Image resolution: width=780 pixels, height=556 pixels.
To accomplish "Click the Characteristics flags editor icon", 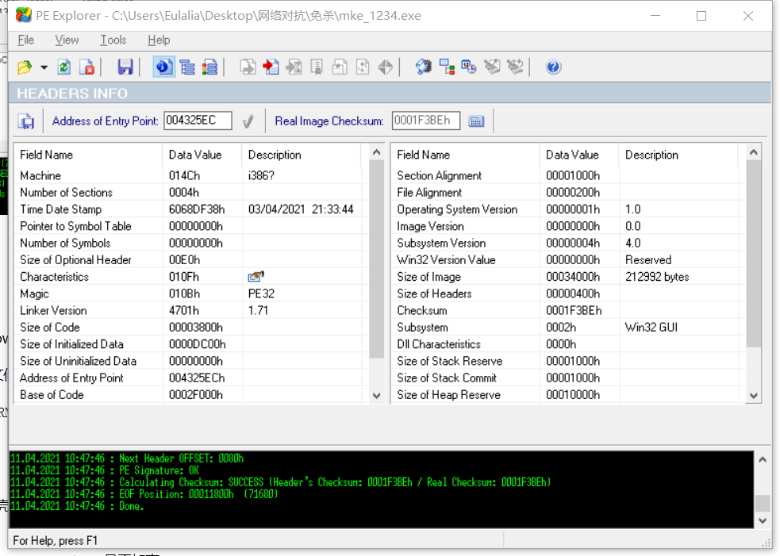I will point(256,276).
